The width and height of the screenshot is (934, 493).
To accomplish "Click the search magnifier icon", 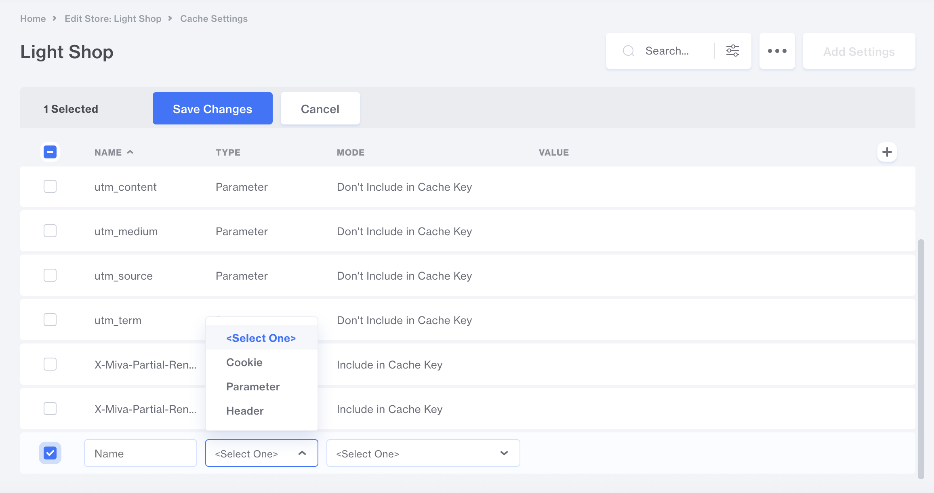I will [x=629, y=51].
